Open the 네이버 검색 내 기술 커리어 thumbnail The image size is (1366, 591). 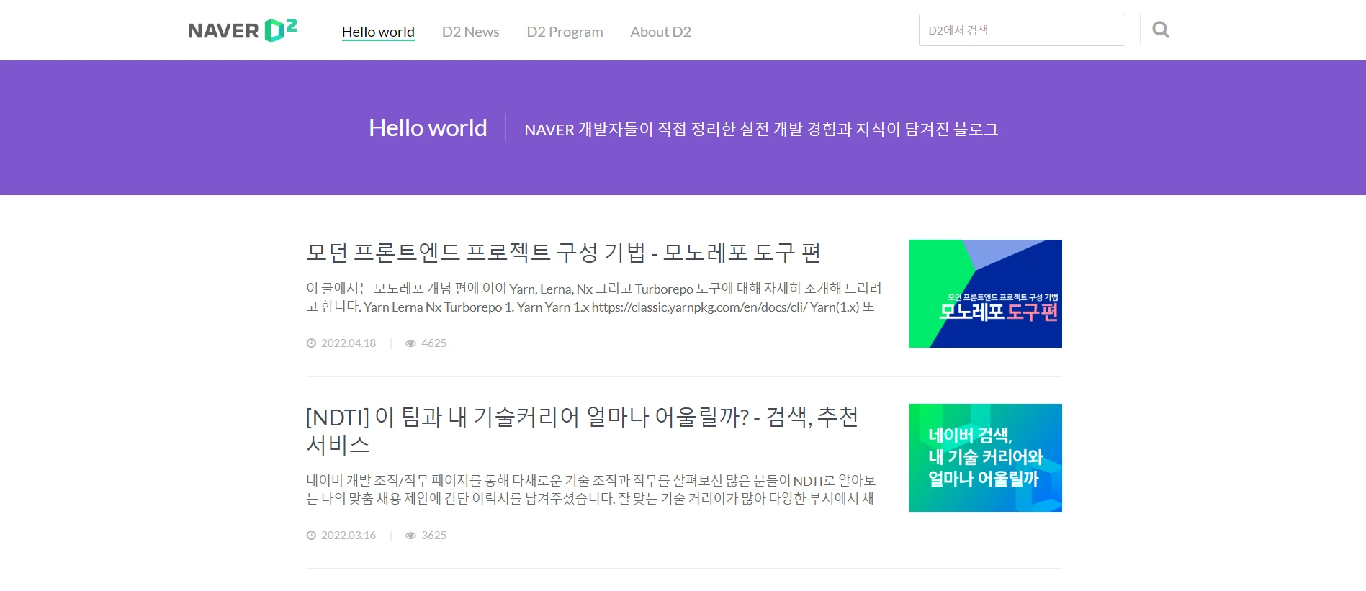point(985,458)
